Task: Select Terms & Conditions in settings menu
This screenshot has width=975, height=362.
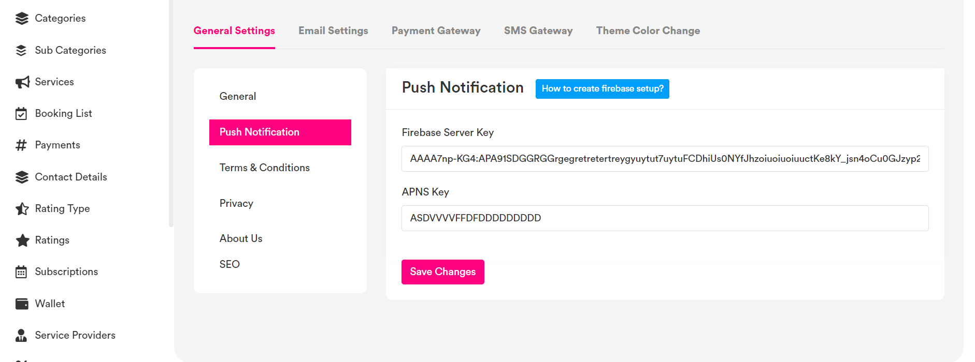Action: (264, 168)
